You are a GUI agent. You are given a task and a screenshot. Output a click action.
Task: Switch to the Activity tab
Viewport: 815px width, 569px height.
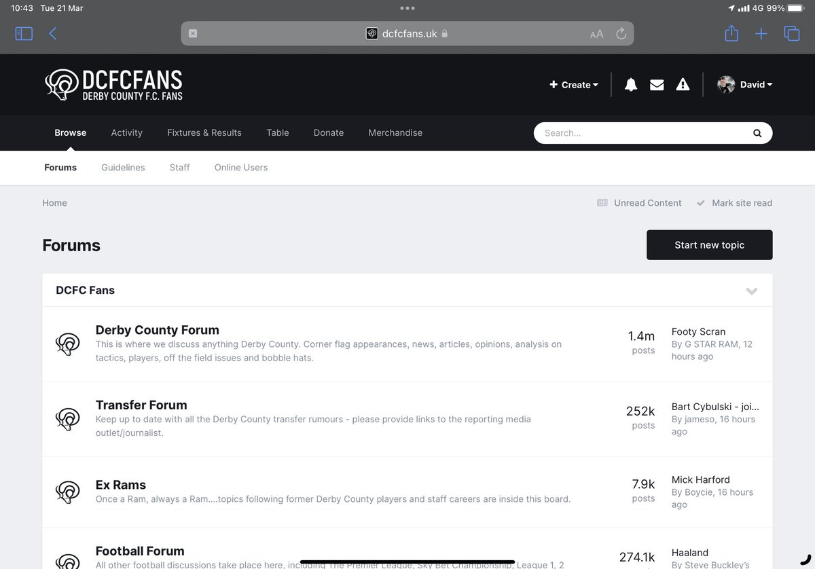127,132
